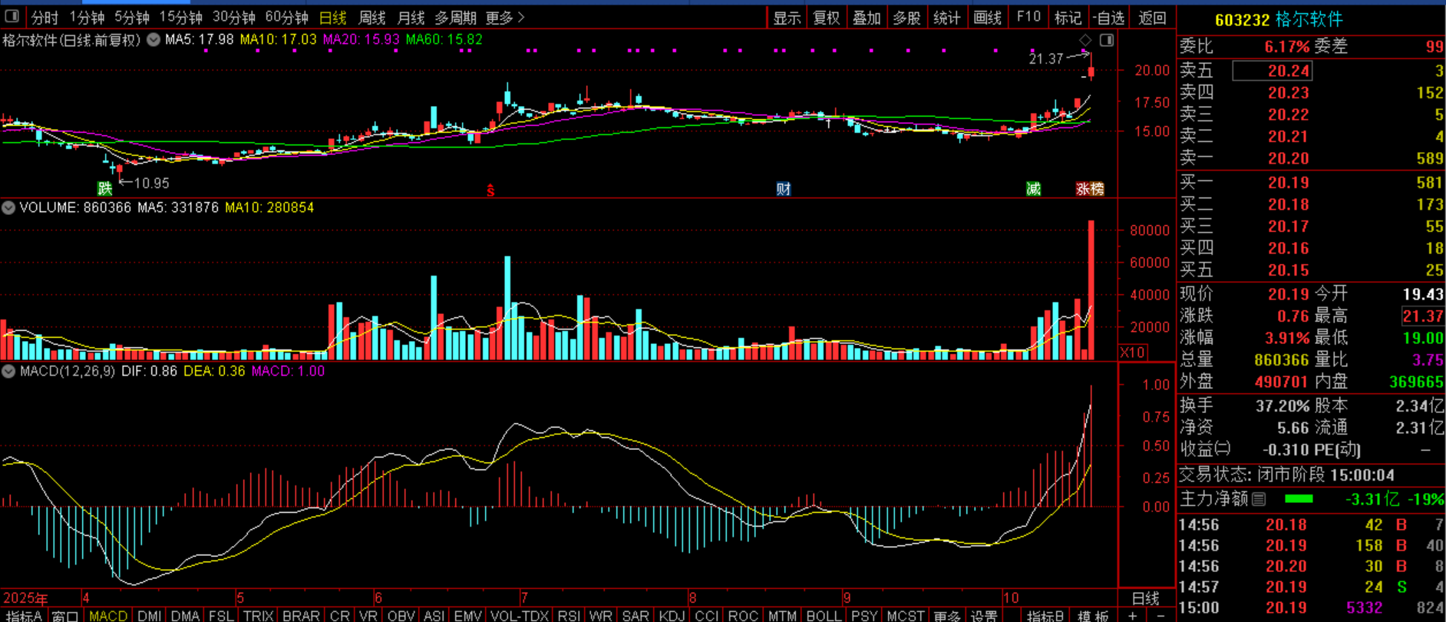Select the 卖五 price 20.24 box
Viewport: 1446px width, 622px height.
point(1273,71)
